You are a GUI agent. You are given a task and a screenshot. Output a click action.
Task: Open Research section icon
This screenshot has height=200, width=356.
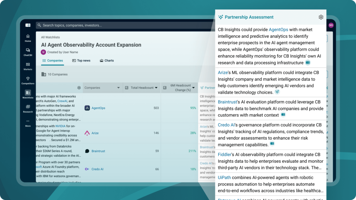coord(28,107)
